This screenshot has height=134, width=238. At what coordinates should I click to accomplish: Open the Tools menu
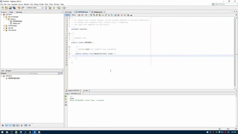click(x=51, y=4)
